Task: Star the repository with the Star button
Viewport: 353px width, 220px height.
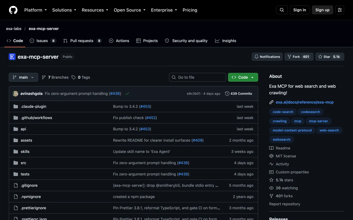Action: (330, 57)
